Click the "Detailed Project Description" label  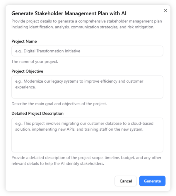37,113
